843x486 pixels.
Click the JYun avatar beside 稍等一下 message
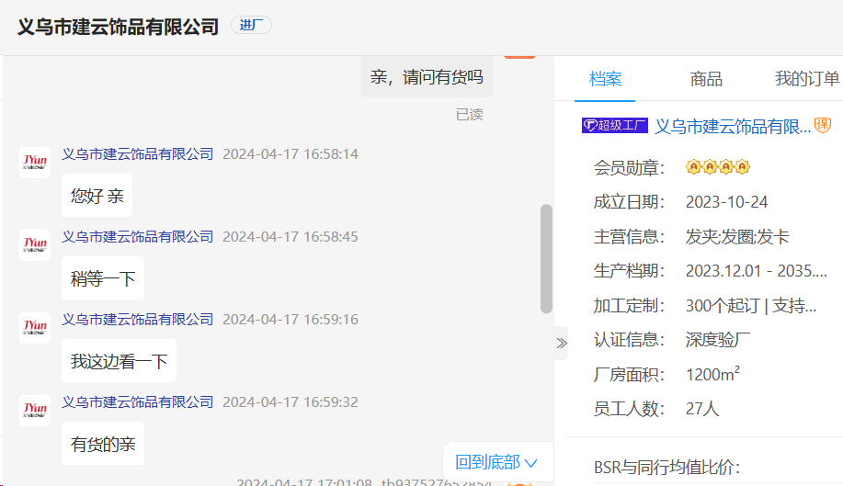click(x=35, y=245)
